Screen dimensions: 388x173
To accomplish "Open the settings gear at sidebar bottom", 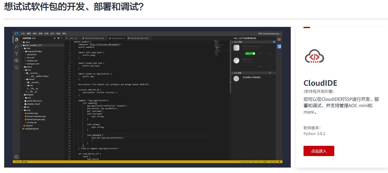I will [x=16, y=157].
